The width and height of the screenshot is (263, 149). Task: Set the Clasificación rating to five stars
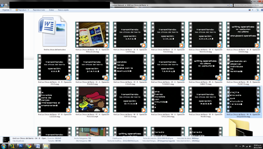[133, 138]
